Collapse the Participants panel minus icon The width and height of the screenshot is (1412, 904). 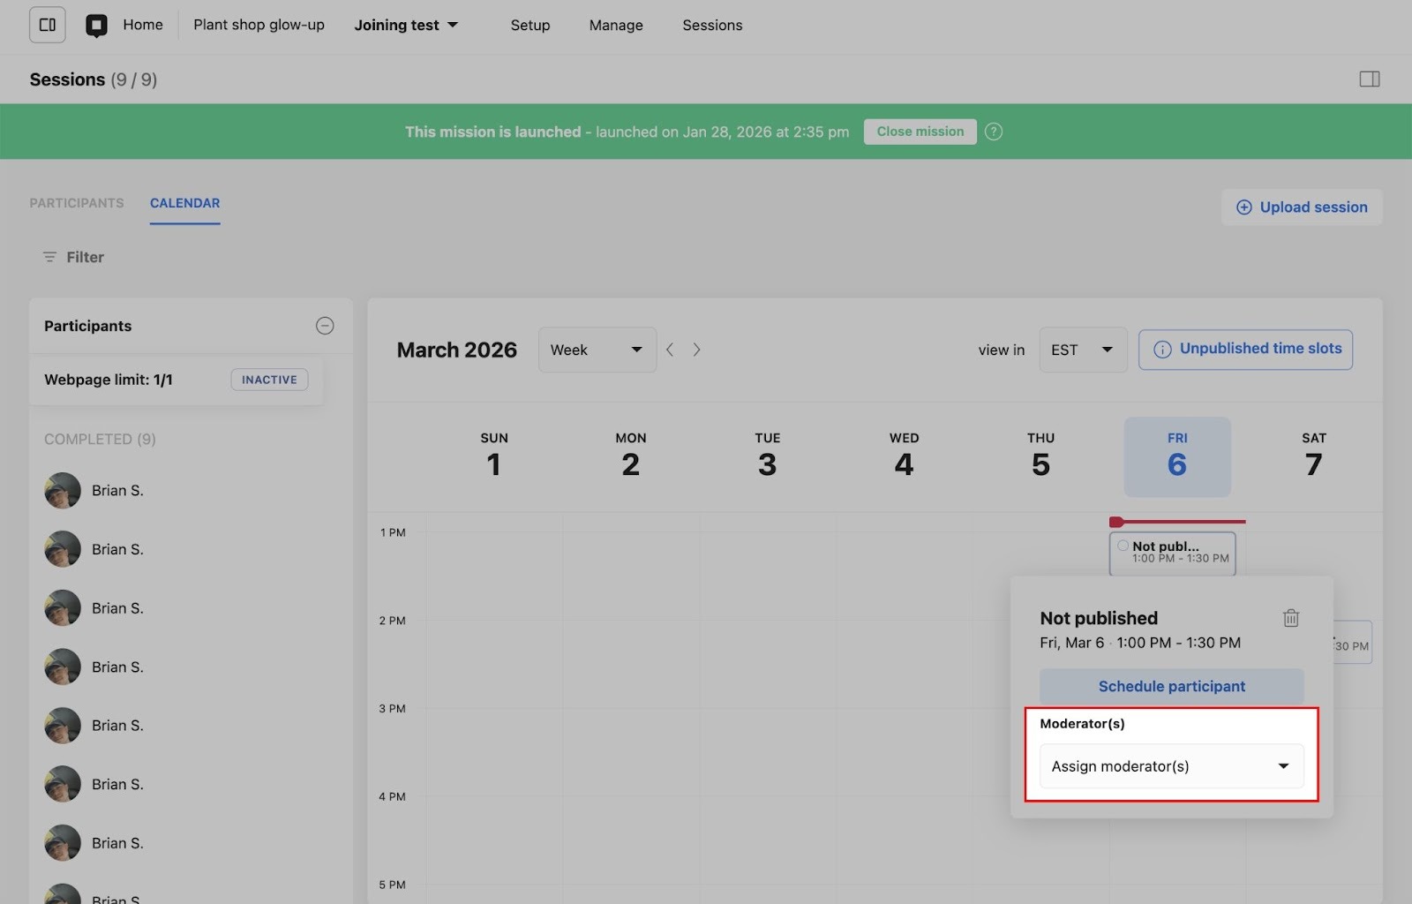pos(325,326)
